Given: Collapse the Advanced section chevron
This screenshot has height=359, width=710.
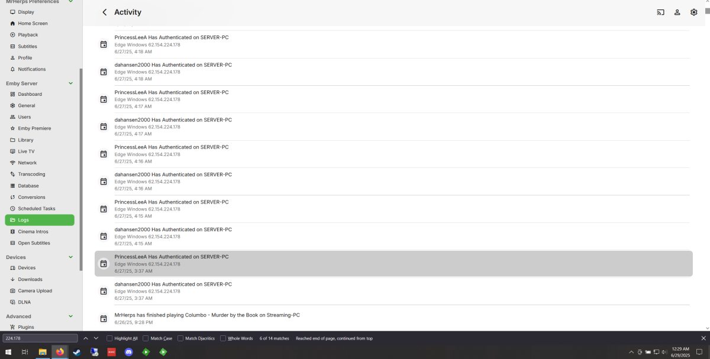Looking at the screenshot, I should [70, 316].
